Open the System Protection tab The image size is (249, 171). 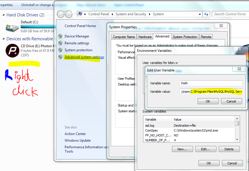(185, 37)
